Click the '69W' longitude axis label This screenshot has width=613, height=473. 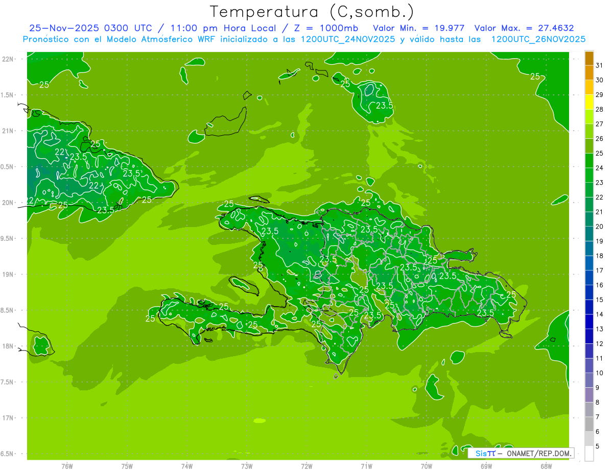(486, 466)
